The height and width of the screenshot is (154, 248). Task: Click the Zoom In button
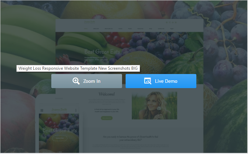pyautogui.click(x=87, y=81)
